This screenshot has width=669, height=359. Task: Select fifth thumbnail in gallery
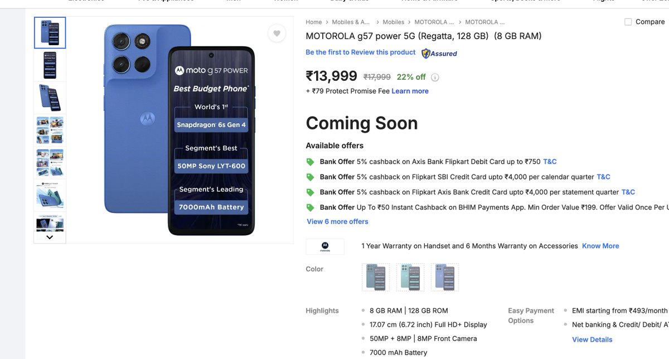click(50, 162)
